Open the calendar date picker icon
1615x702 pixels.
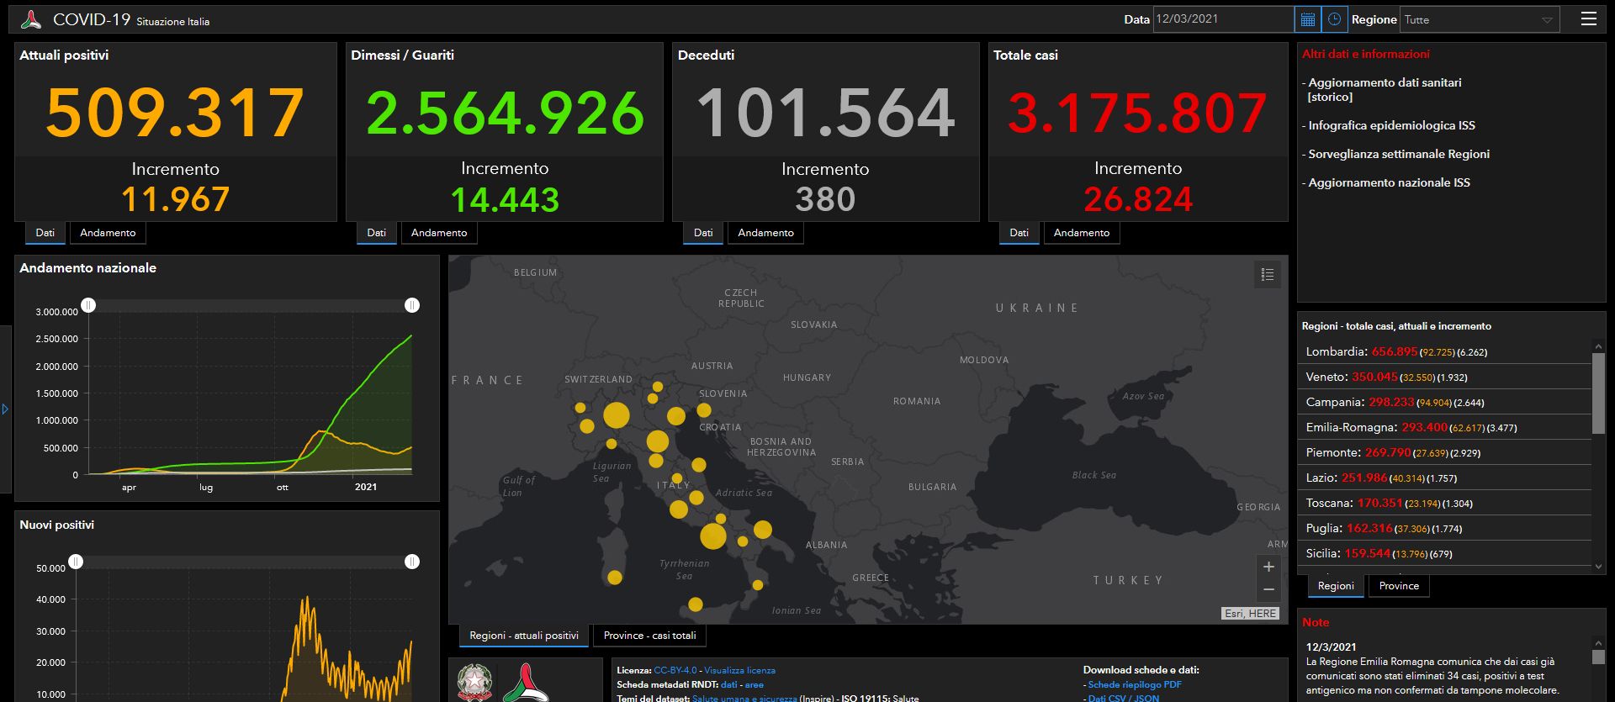pyautogui.click(x=1307, y=19)
